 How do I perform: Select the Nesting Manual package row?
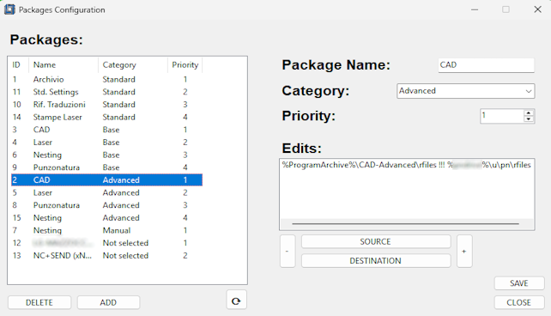coord(106,231)
